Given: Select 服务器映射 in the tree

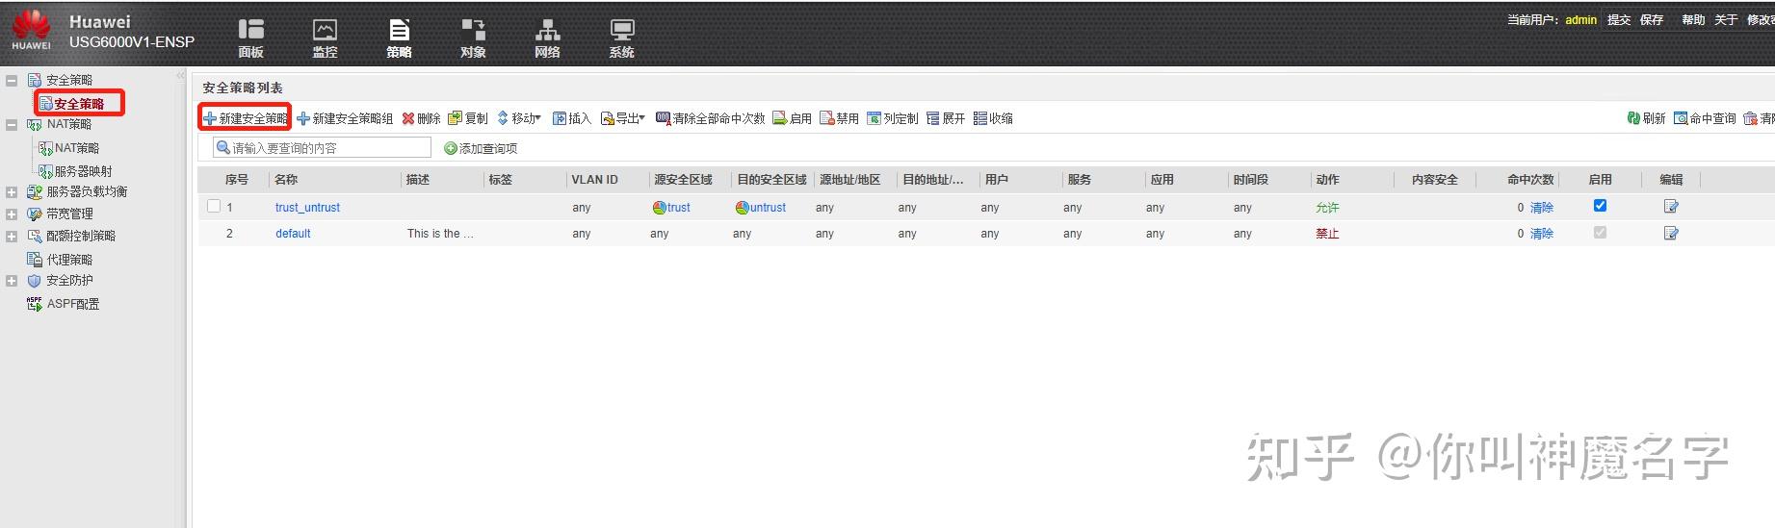Looking at the screenshot, I should 83,171.
